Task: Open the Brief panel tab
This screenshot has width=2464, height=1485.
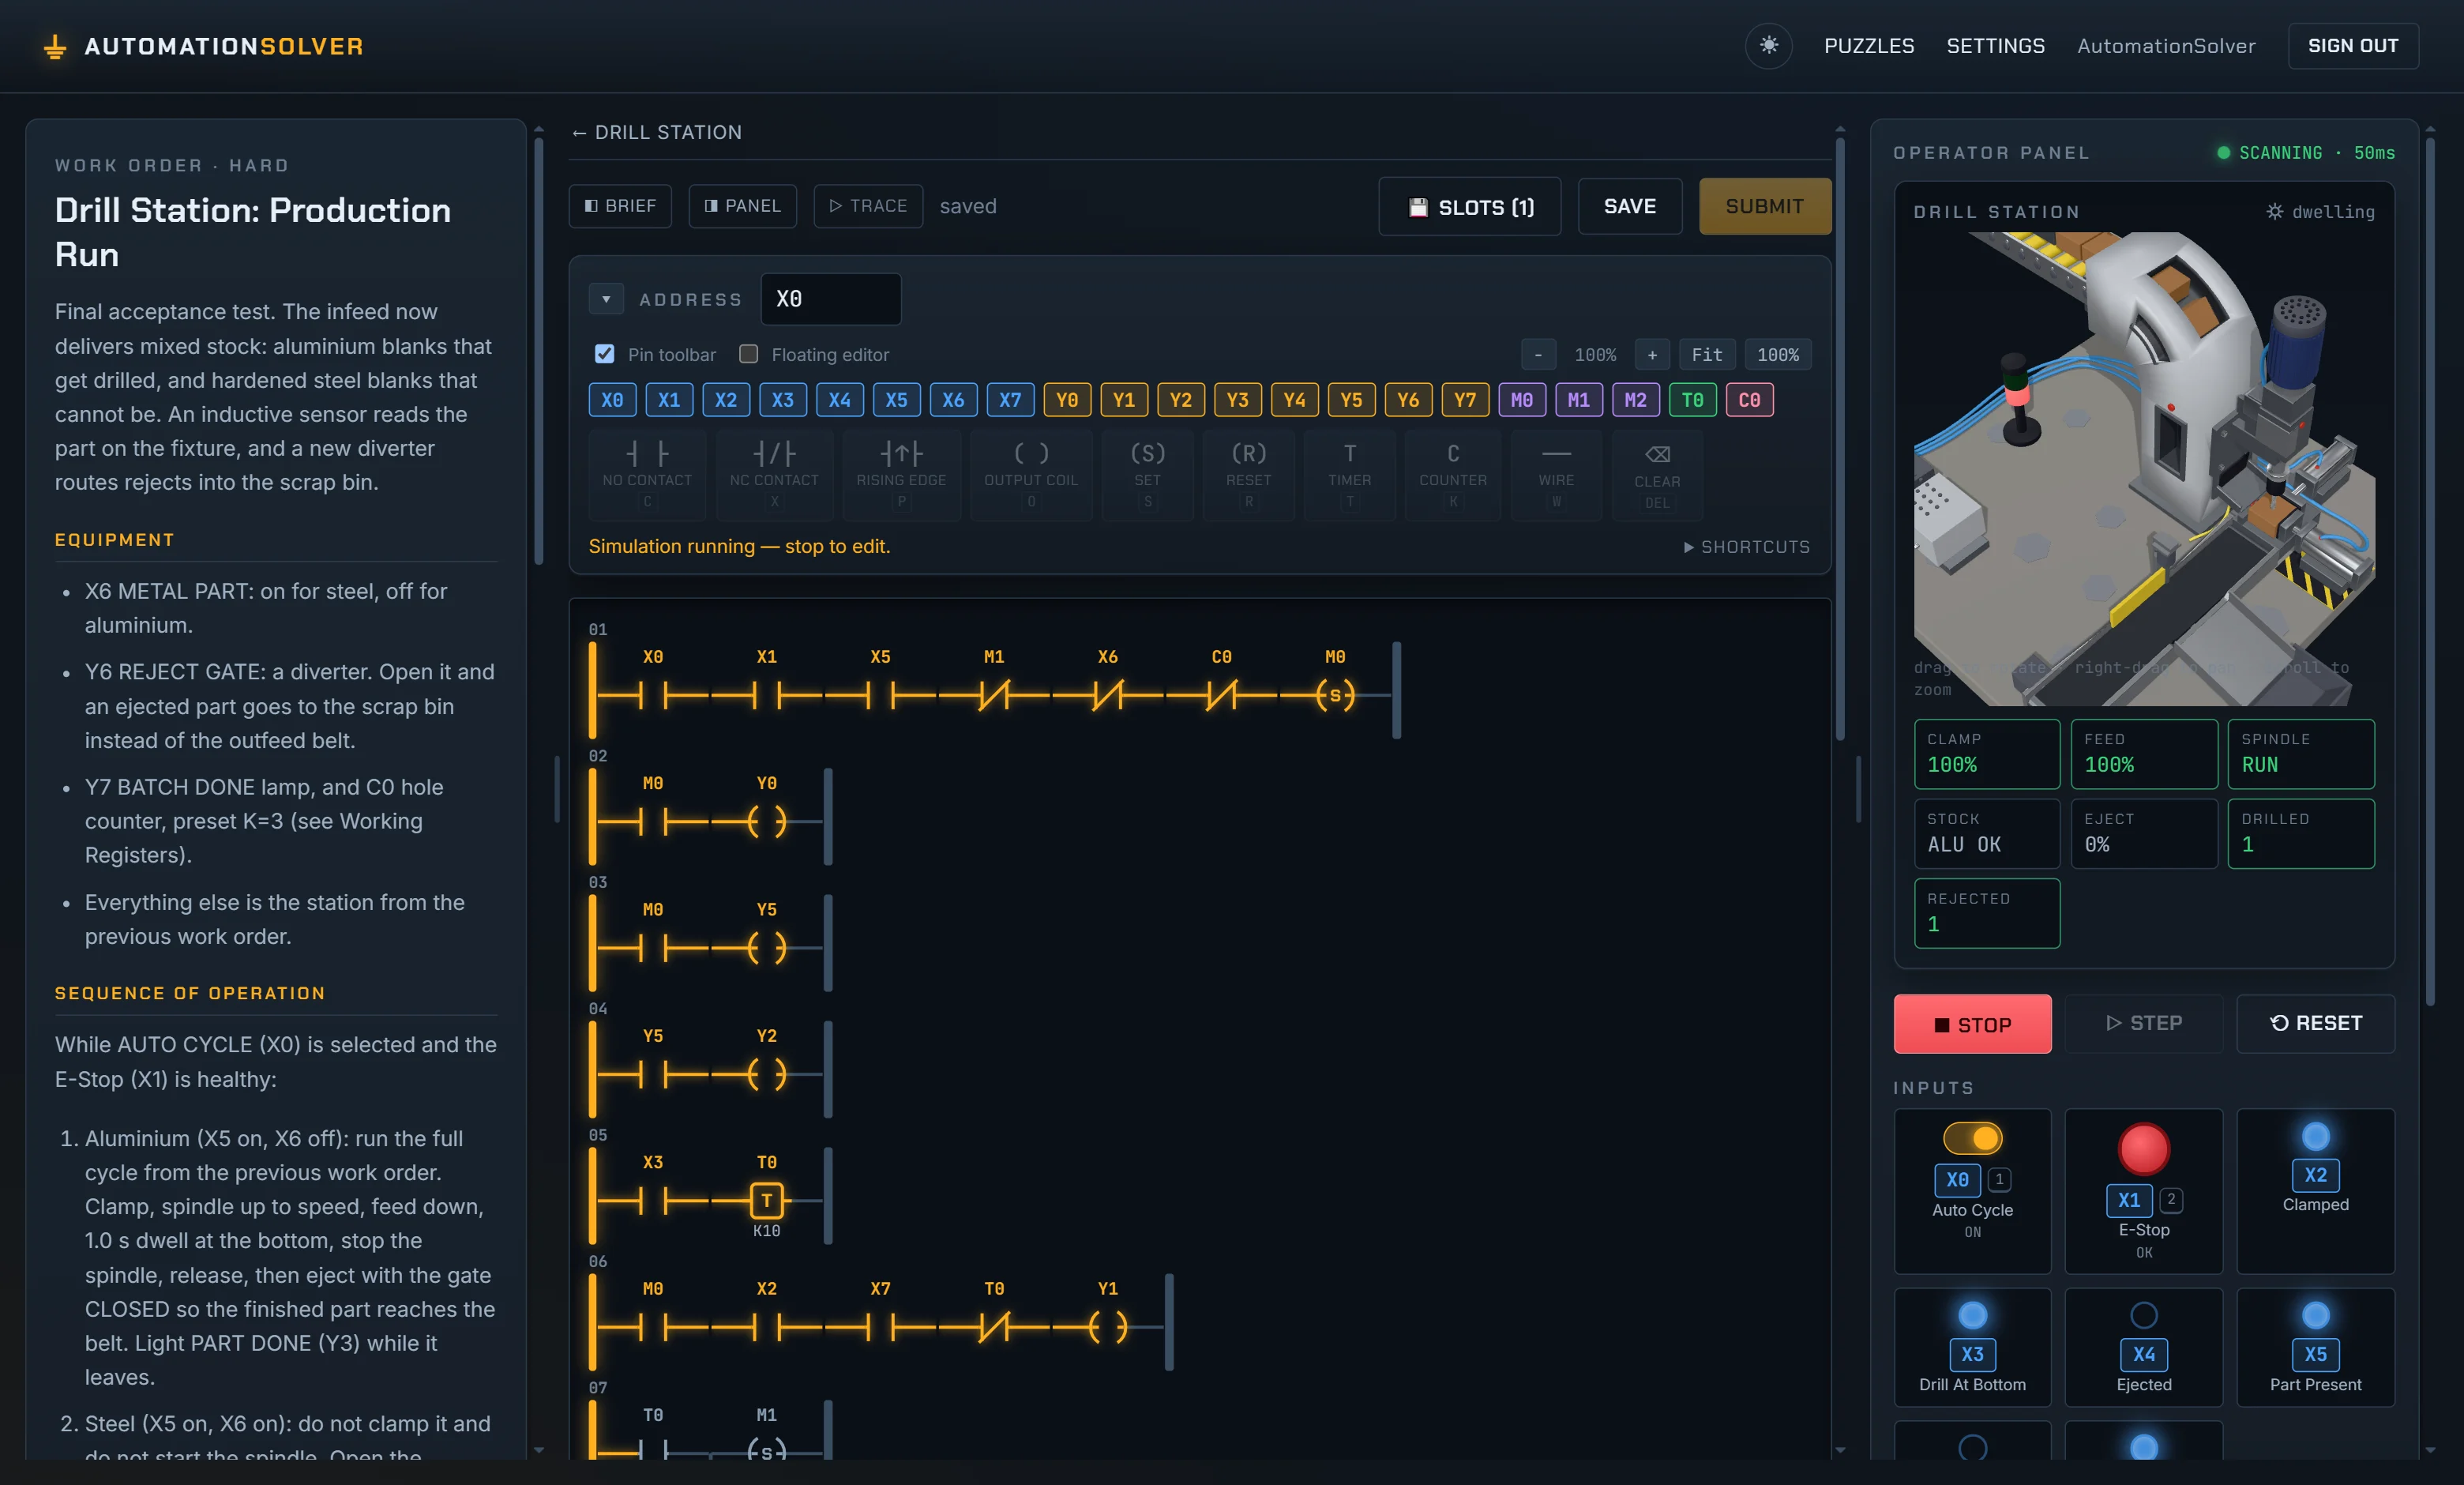Action: point(620,206)
